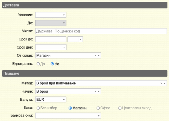Choose Магазин radio for Каса
The height and width of the screenshot is (121, 169).
70,108
